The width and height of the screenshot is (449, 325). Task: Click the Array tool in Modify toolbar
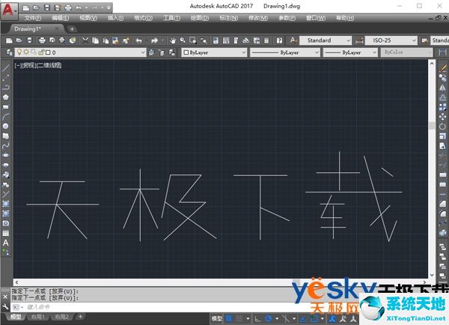tap(443, 107)
